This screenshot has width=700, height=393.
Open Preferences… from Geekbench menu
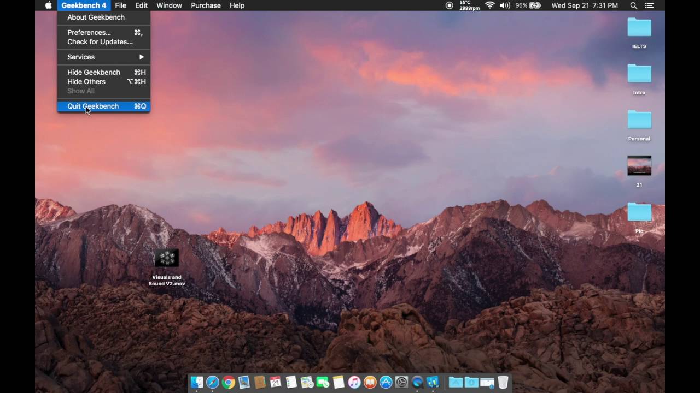point(103,32)
